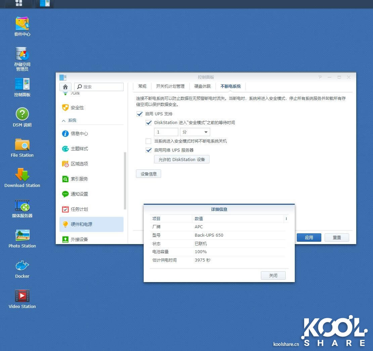
Task: Open the 分 time unit dropdown
Action: coord(195,132)
